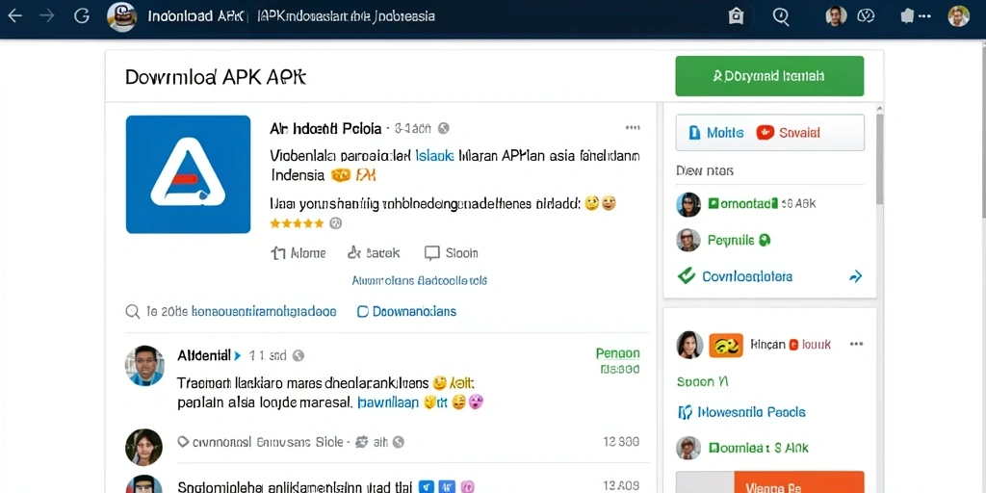
Task: Open the green 'Peynile' sidebar item
Action: coord(739,240)
